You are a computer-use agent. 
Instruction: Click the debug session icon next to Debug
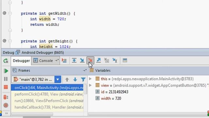point(18,52)
